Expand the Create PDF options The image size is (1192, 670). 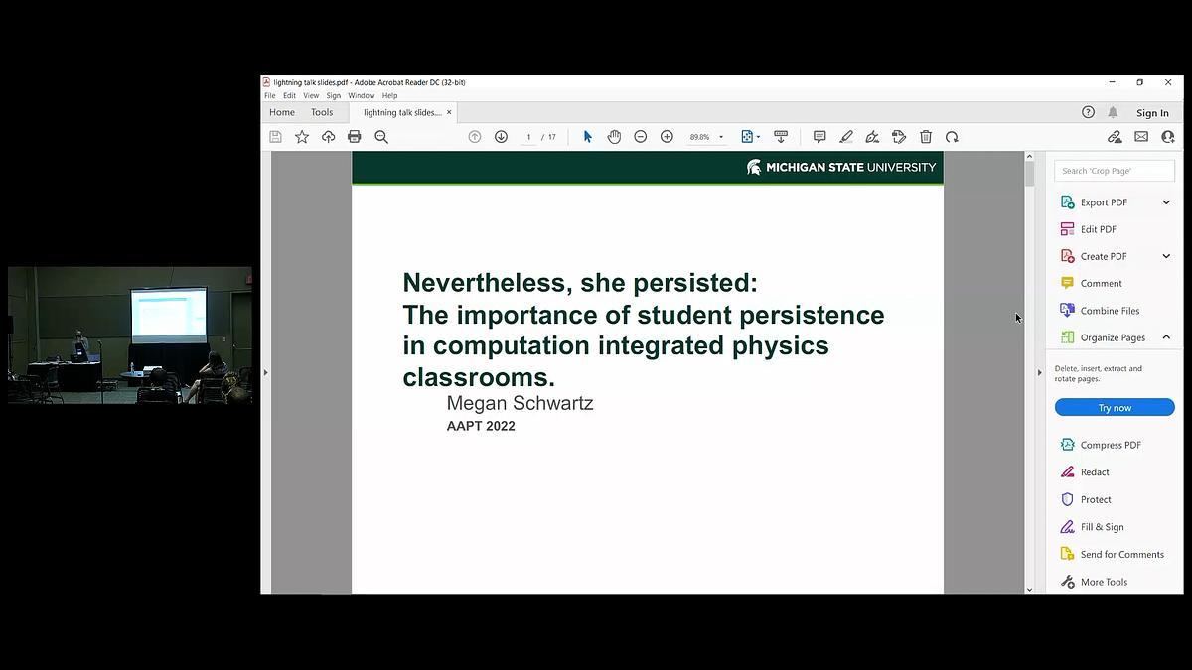[1166, 256]
